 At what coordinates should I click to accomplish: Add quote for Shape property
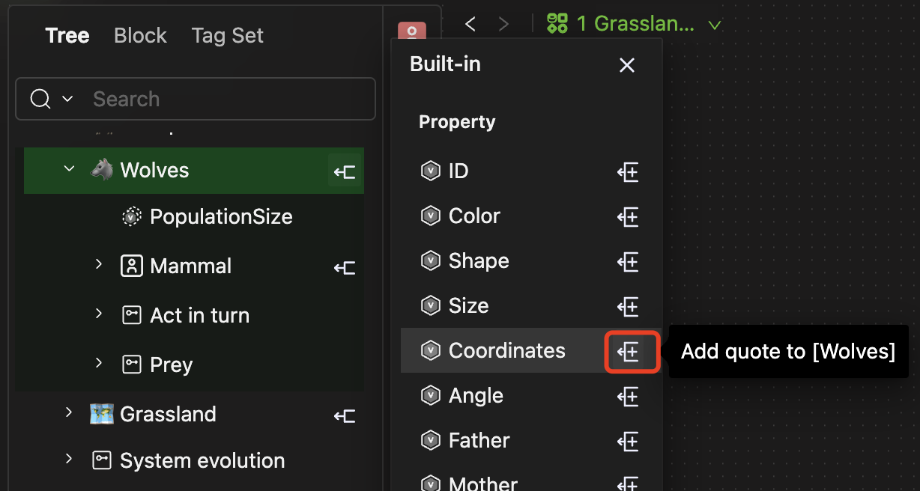pos(628,261)
